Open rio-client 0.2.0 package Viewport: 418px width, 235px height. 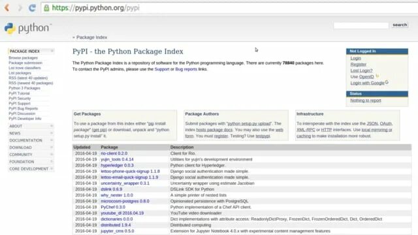click(114, 153)
